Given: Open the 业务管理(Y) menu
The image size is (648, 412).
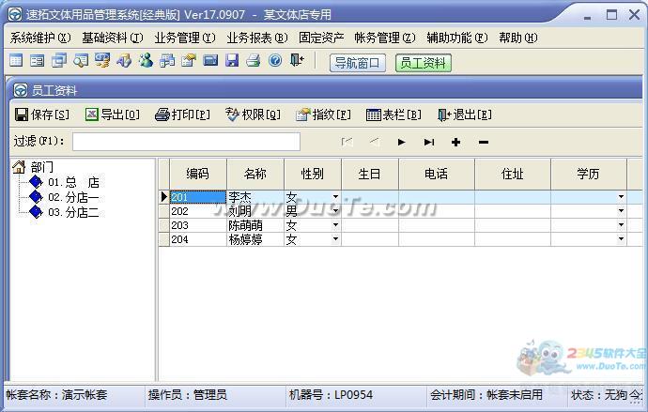Looking at the screenshot, I should point(185,38).
